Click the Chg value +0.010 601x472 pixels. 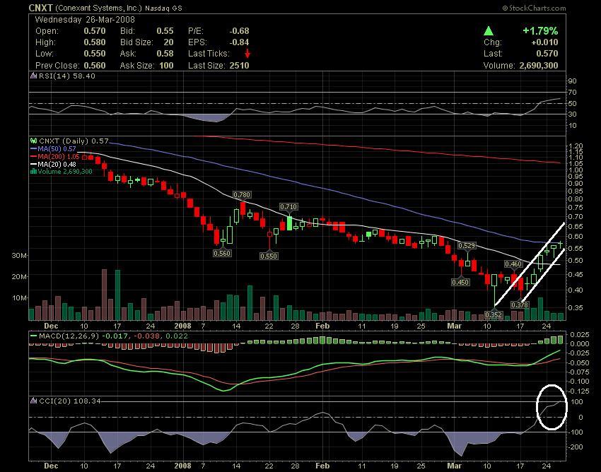(x=544, y=42)
